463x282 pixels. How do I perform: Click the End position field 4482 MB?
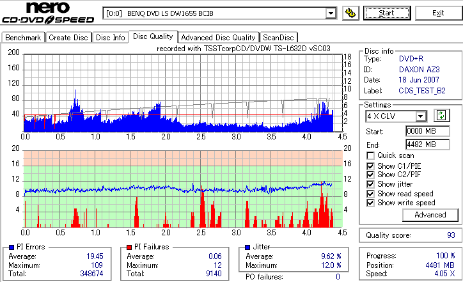tap(428, 145)
